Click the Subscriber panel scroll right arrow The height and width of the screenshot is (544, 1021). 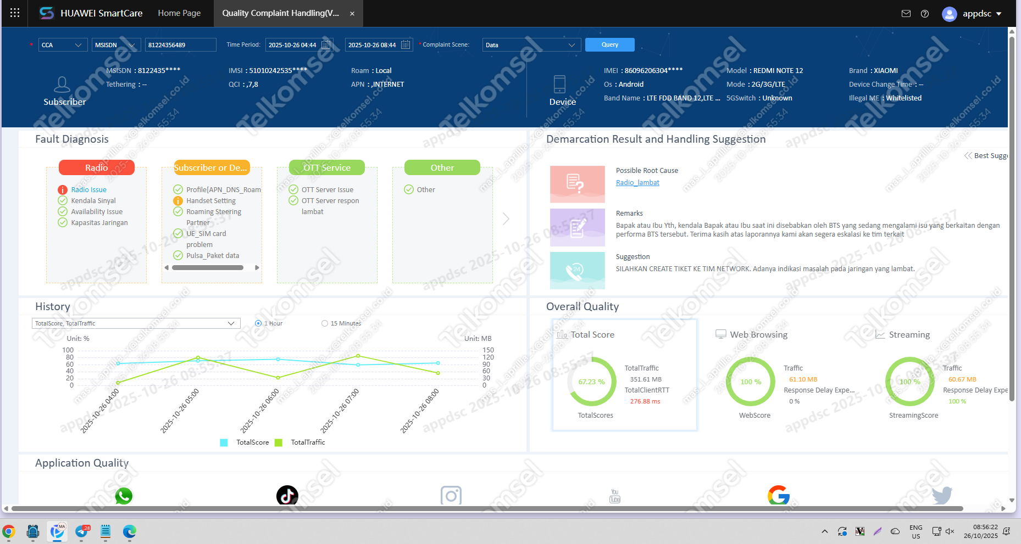pos(257,268)
